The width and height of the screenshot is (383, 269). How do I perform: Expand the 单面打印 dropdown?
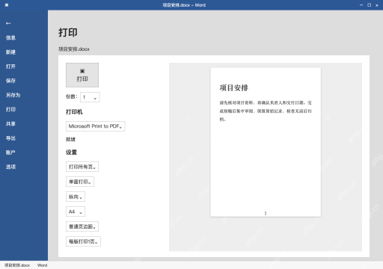tap(80, 182)
